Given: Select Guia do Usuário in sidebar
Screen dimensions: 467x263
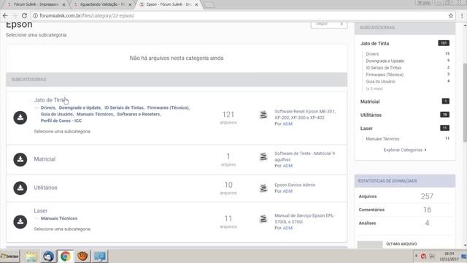Looking at the screenshot, I should coord(380,81).
